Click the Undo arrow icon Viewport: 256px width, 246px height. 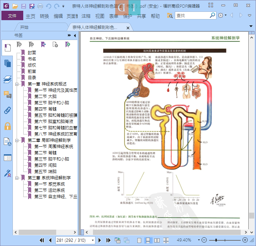click(49, 6)
